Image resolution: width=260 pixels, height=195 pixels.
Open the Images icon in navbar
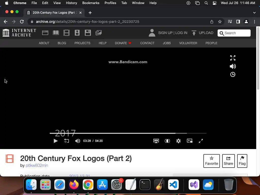(x=99, y=33)
